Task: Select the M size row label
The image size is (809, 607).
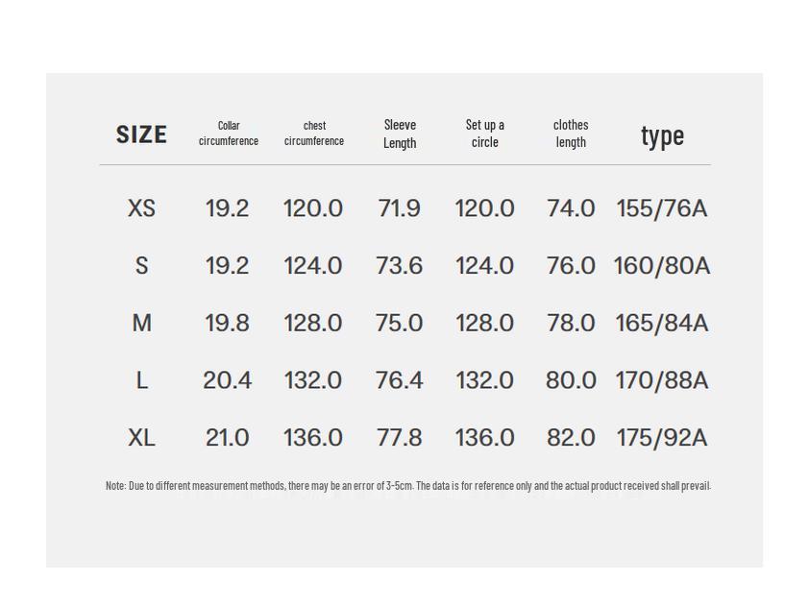Action: [x=141, y=323]
